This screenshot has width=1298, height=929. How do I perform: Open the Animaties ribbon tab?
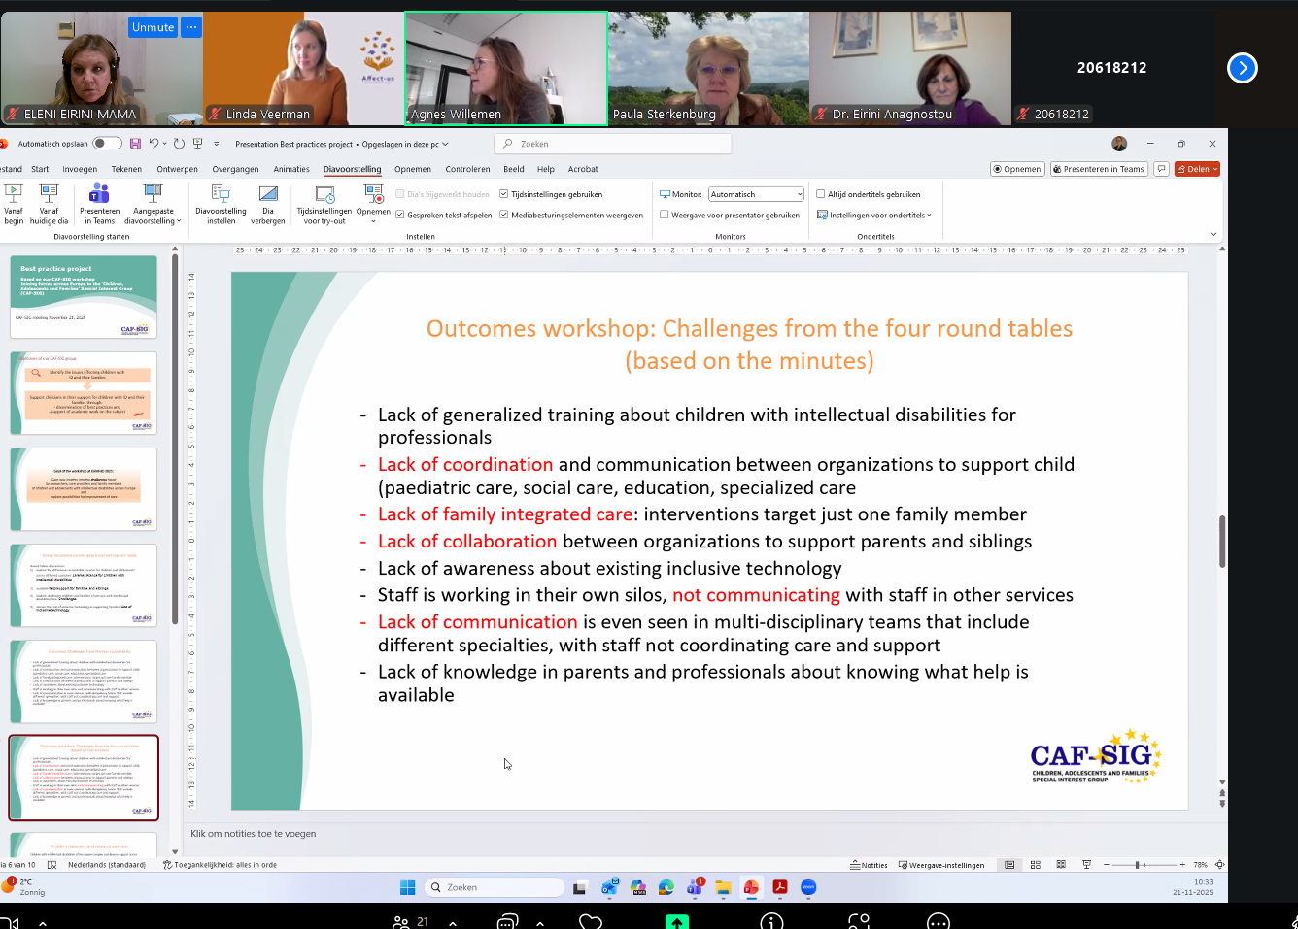tap(290, 169)
